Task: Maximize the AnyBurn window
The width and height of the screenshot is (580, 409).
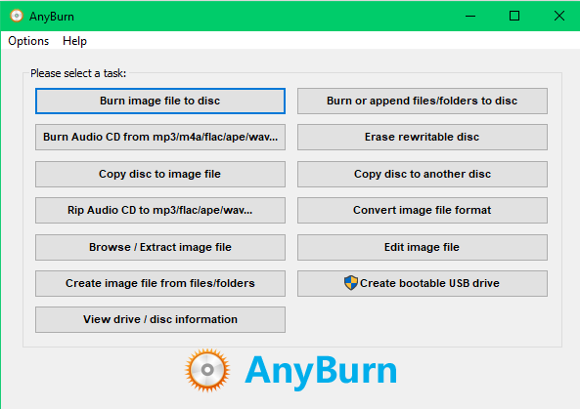Action: 514,16
